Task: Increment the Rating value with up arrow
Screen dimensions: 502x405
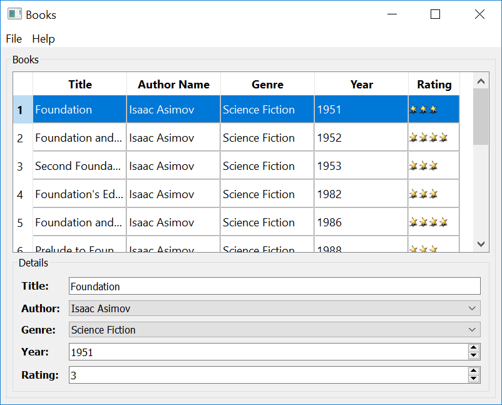Action: click(x=474, y=371)
